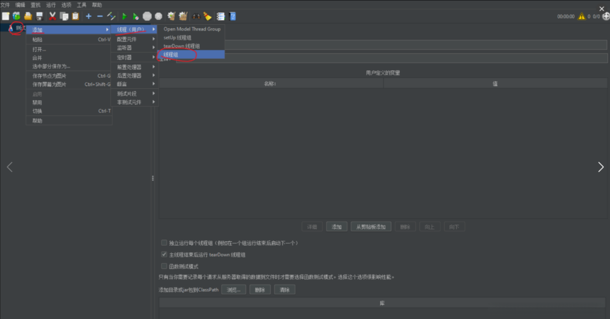Viewport: 610px width, 319px height.
Task: Click the Stop test octagon icon
Action: pos(147,16)
